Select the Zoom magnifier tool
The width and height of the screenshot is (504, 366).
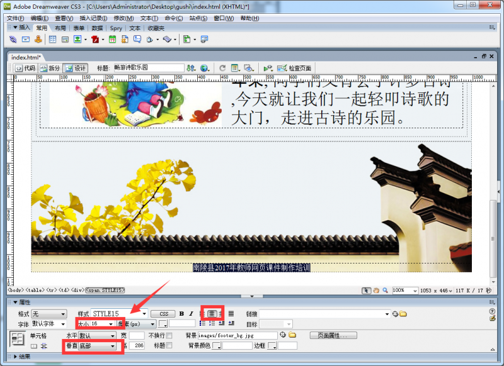(385, 291)
